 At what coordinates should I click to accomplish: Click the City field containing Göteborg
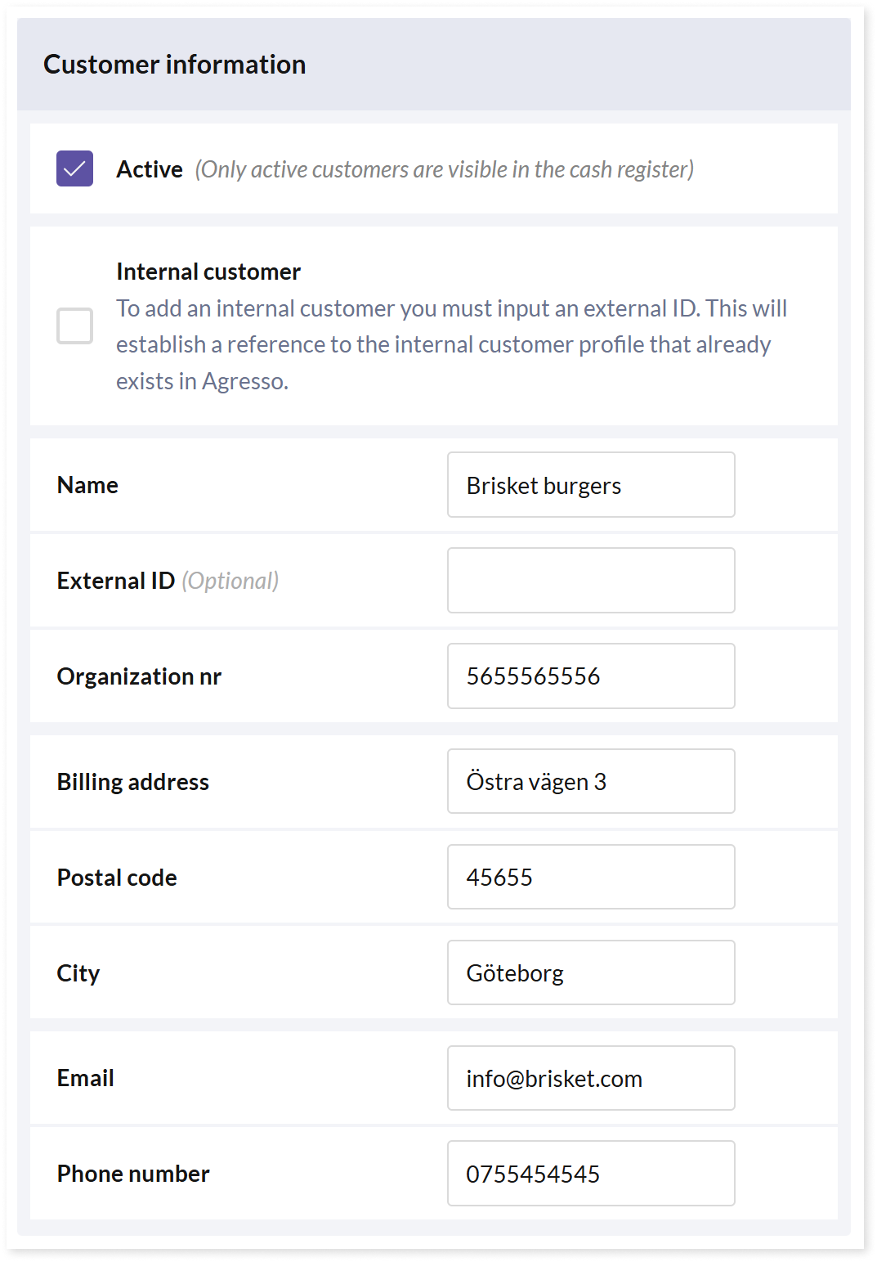(x=591, y=972)
